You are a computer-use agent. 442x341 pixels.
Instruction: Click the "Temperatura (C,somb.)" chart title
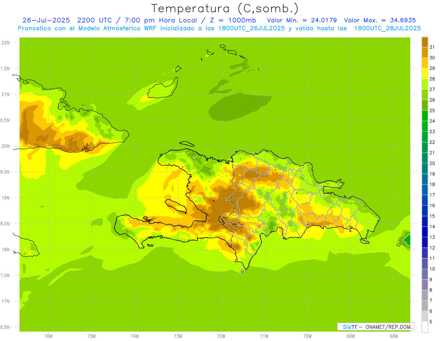pyautogui.click(x=225, y=8)
